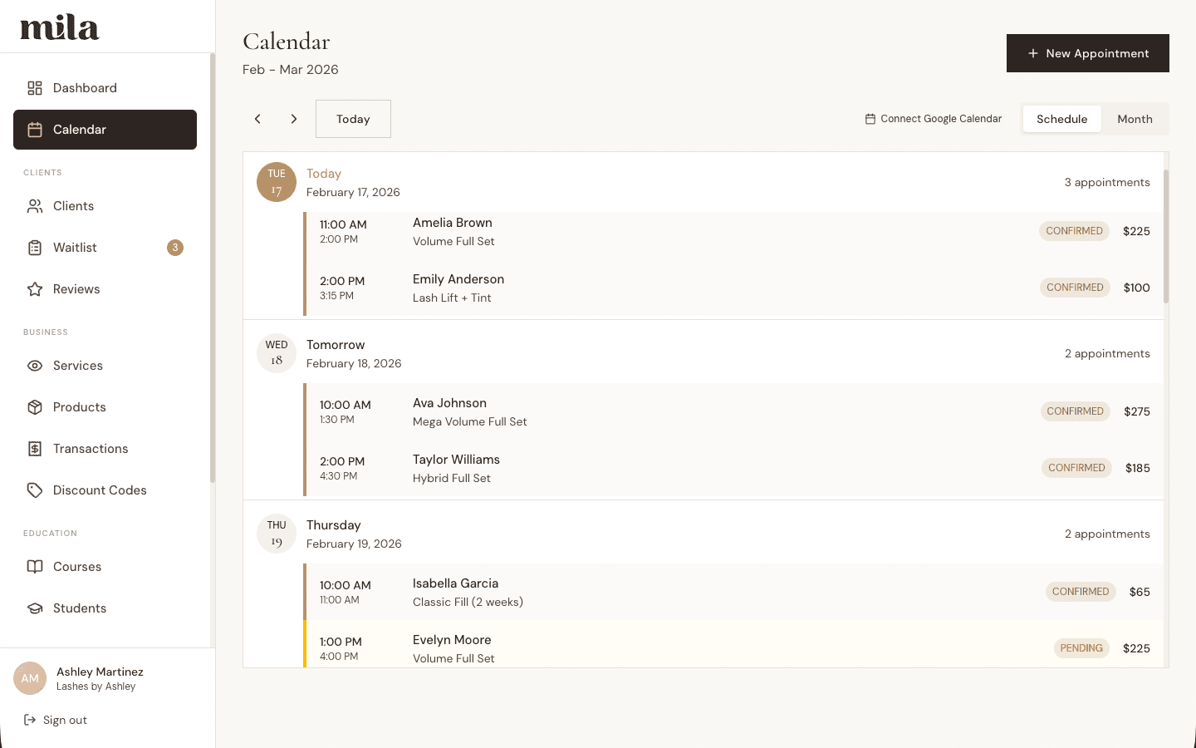Open the Dashboard grid icon
Viewport: 1196px width, 748px height.
coord(35,88)
